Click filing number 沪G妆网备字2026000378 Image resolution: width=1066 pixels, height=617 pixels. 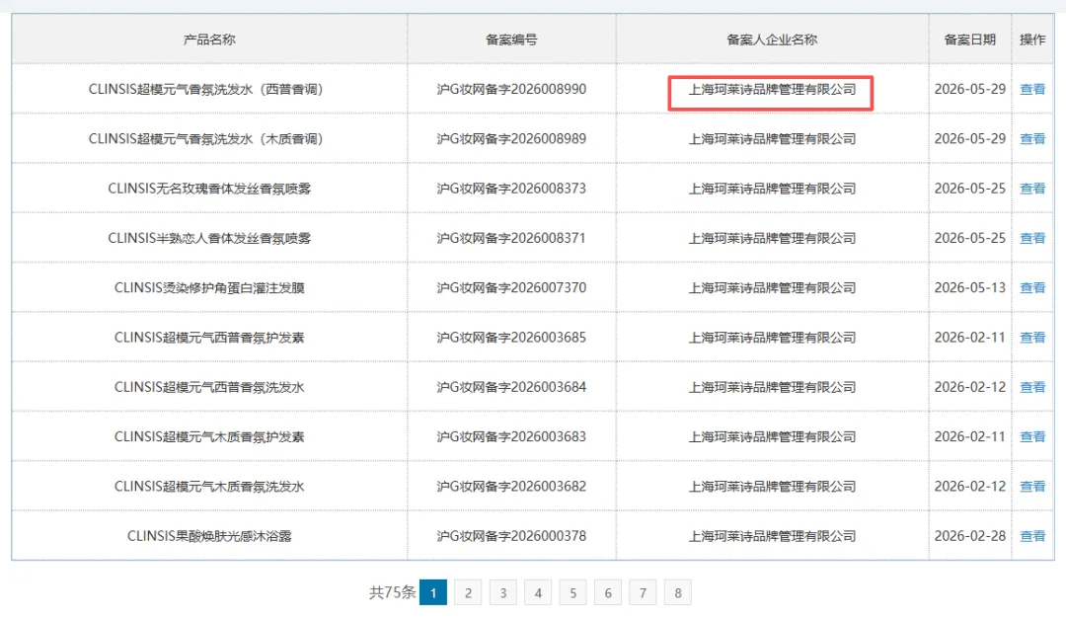click(511, 536)
